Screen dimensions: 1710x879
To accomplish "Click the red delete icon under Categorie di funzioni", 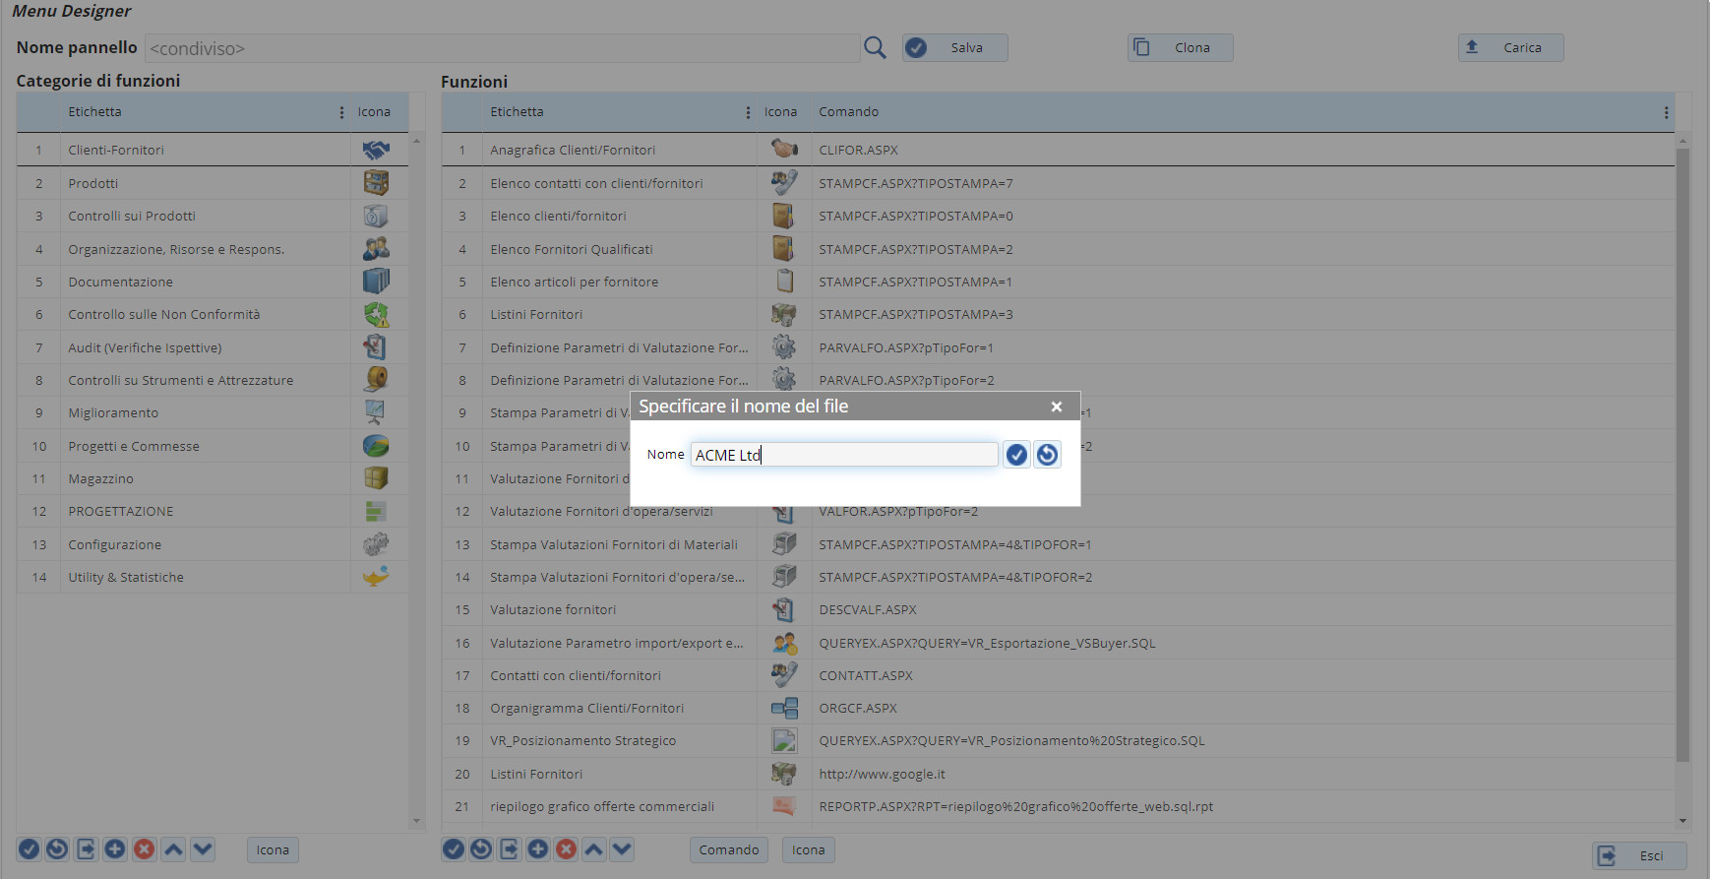I will click(x=145, y=849).
